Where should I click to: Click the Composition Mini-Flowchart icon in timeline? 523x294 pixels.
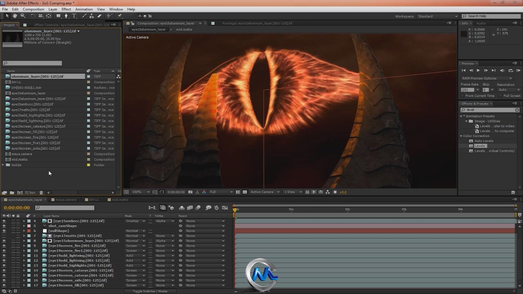click(x=152, y=208)
